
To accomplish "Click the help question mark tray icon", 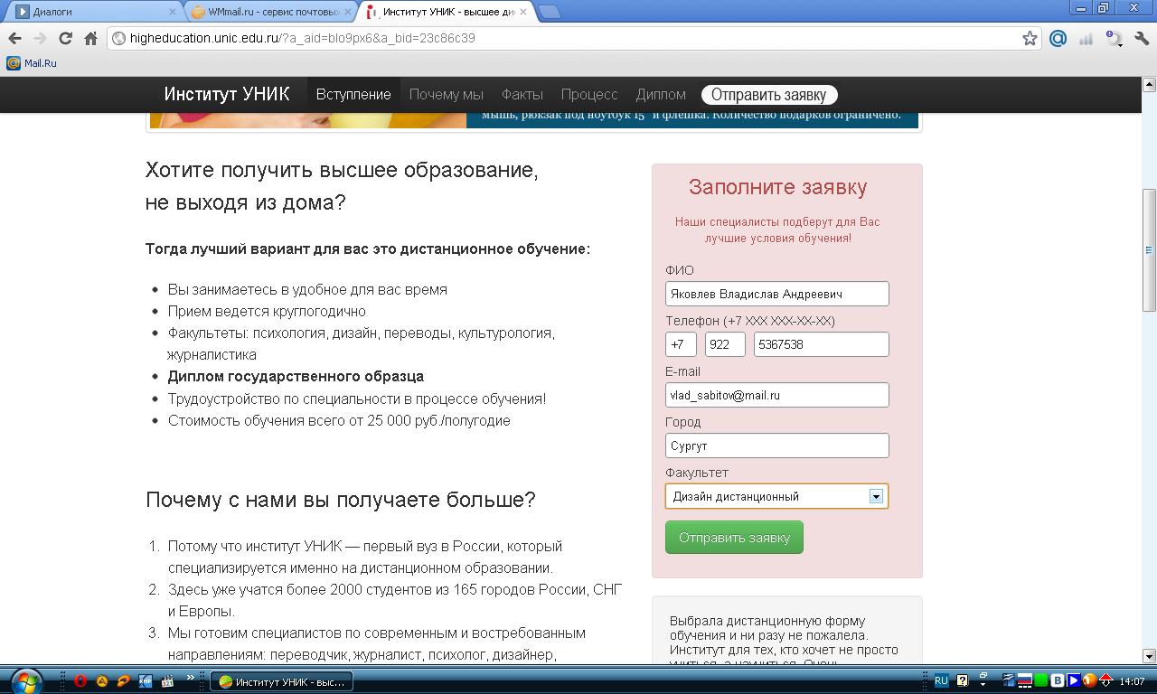I will pyautogui.click(x=963, y=681).
